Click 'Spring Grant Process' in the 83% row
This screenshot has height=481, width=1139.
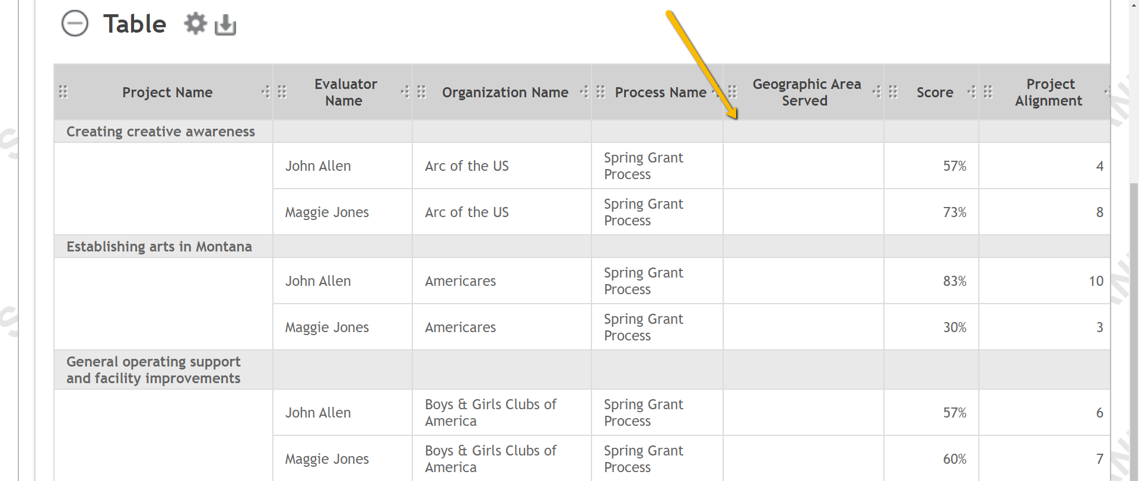[644, 281]
